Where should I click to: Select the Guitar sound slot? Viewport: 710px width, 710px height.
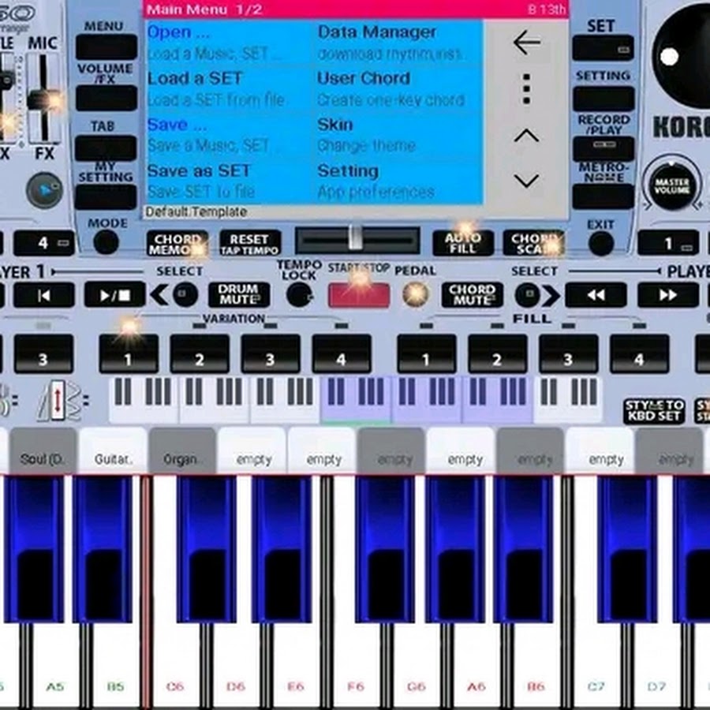point(113,452)
